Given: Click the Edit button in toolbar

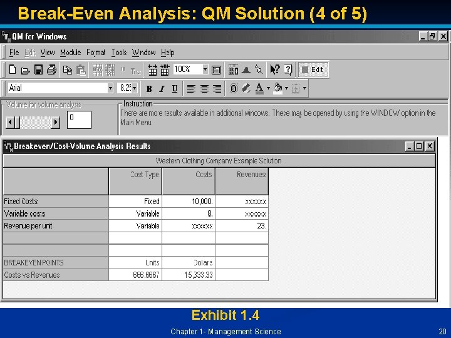Looking at the screenshot, I should 313,69.
